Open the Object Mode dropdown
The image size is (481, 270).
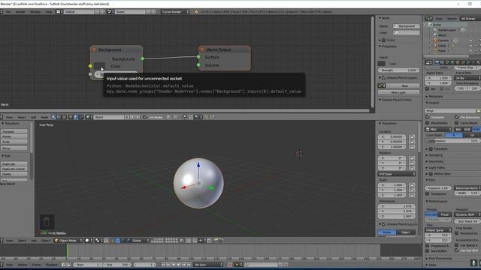pos(68,240)
